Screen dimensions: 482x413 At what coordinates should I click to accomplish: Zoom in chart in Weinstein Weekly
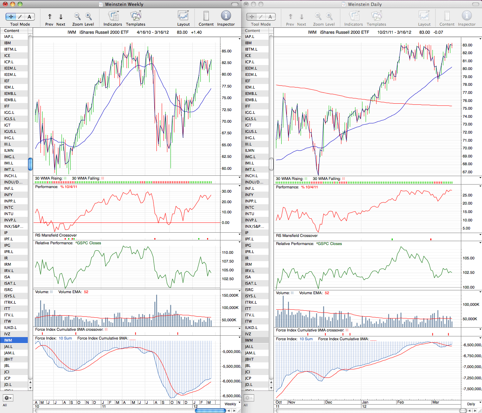89,17
